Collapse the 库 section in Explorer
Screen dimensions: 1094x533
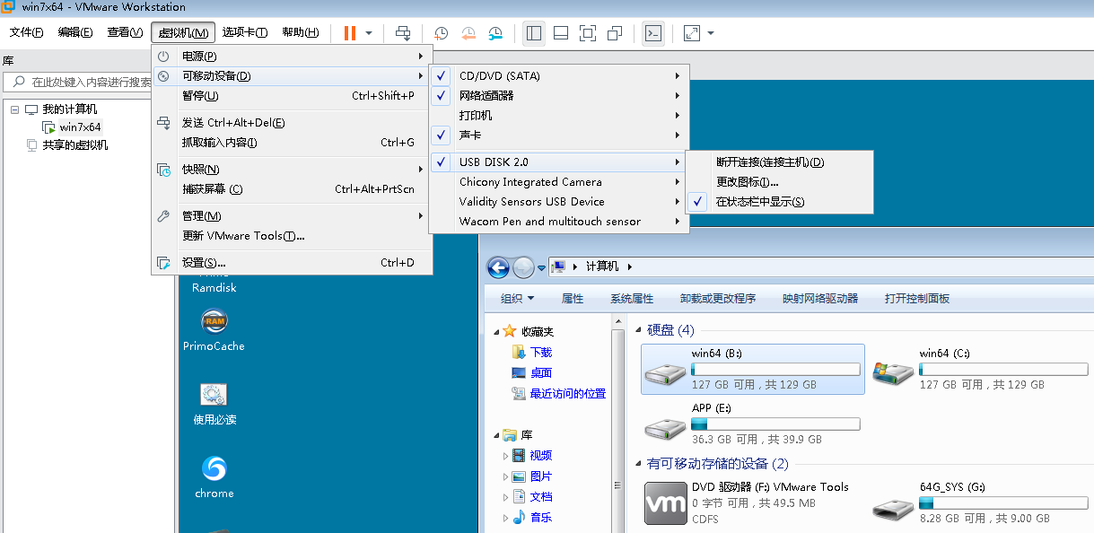(496, 435)
